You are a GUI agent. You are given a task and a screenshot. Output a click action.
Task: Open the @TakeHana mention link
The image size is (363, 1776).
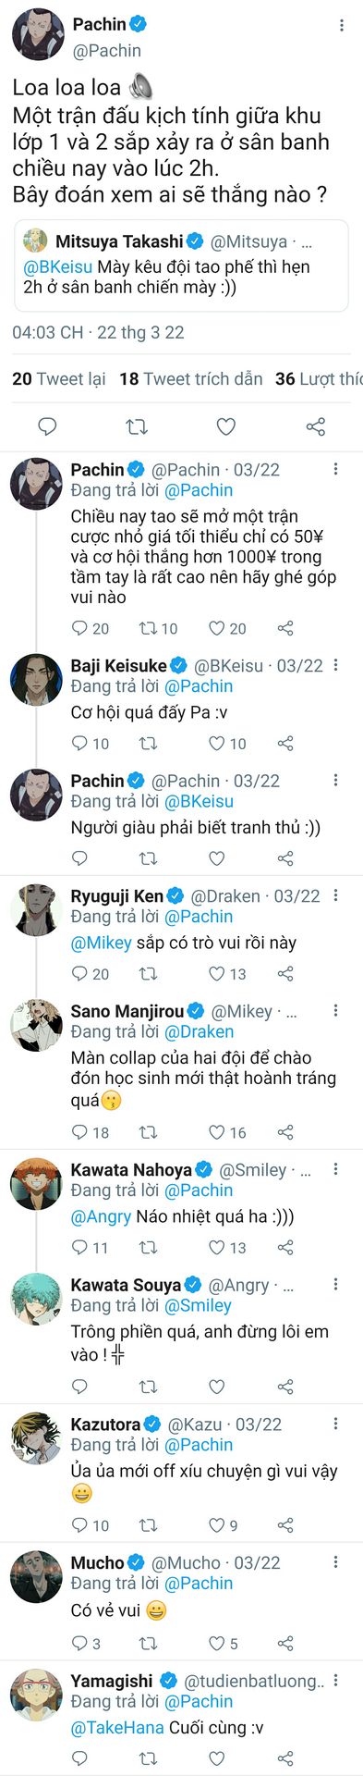[117, 1727]
